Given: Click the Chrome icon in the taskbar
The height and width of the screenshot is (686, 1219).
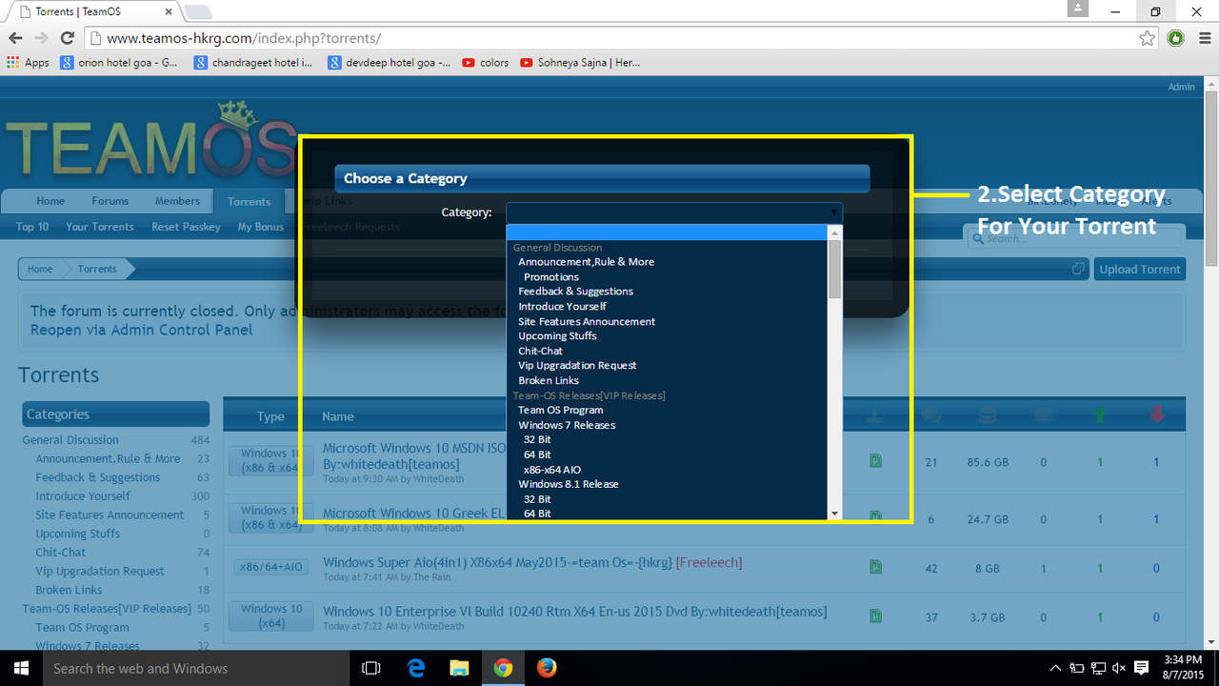Looking at the screenshot, I should [x=503, y=668].
